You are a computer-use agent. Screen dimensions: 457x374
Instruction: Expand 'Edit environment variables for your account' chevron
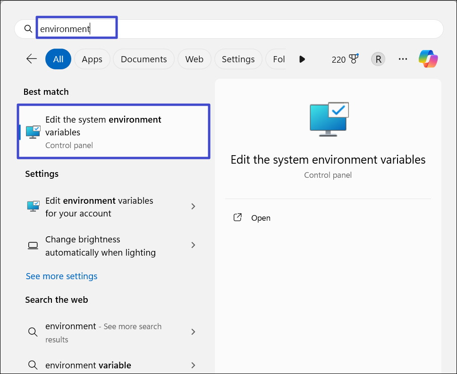193,207
